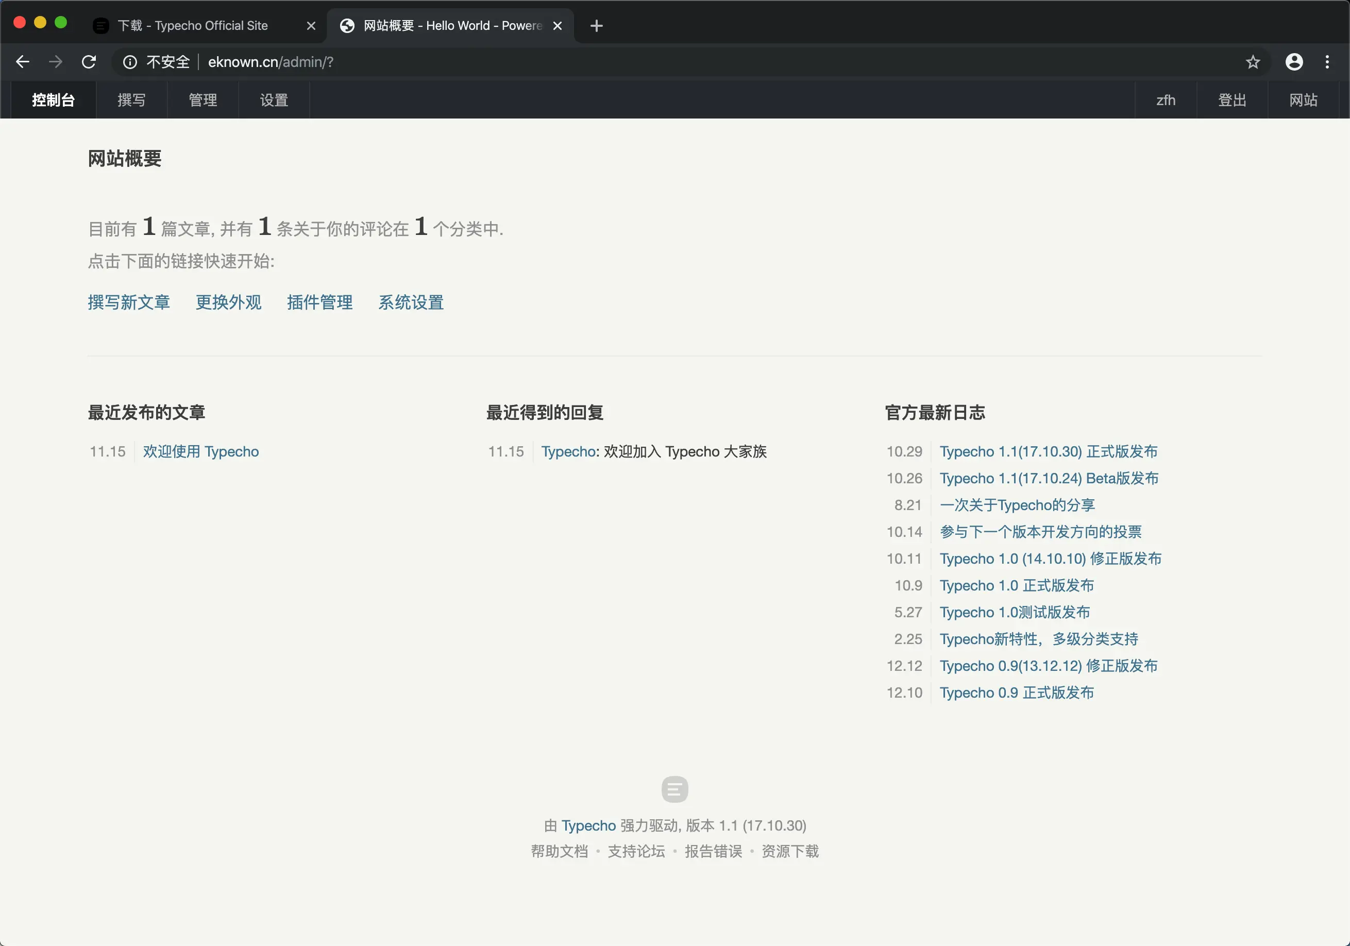Click the 撰写新文章 quick link
The height and width of the screenshot is (946, 1350).
pos(129,302)
